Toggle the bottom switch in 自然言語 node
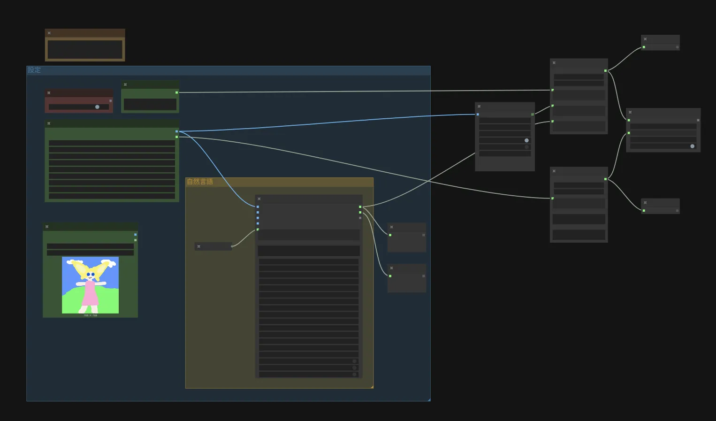 [x=354, y=375]
